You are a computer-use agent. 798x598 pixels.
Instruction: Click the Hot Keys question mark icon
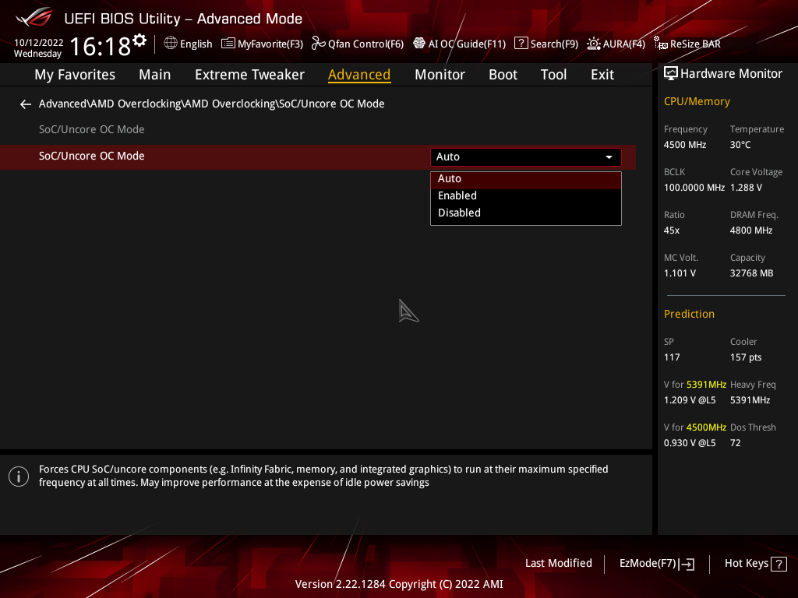click(779, 564)
